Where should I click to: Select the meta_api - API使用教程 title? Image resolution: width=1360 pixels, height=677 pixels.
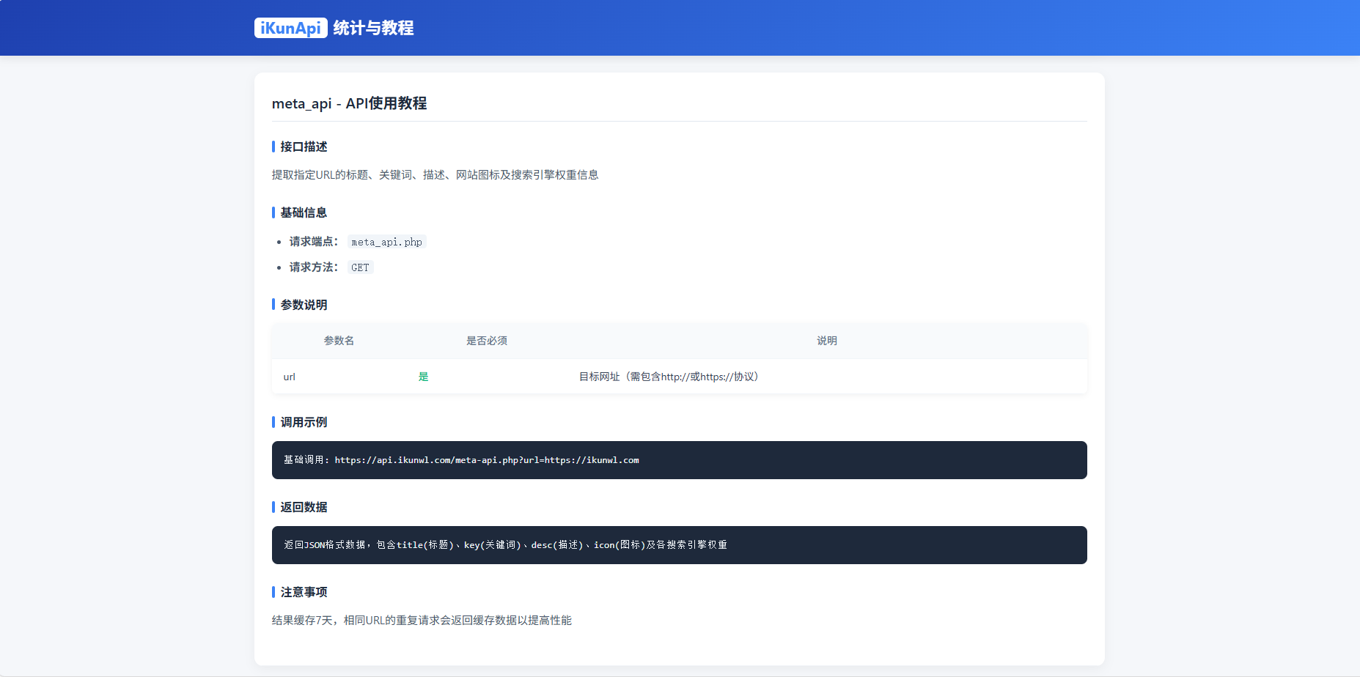click(x=350, y=103)
